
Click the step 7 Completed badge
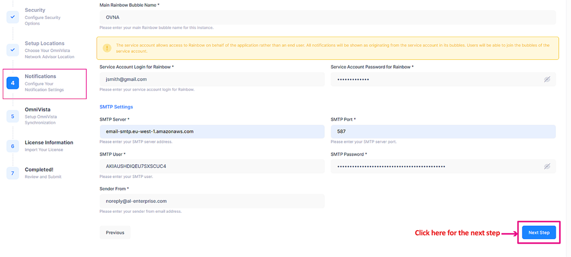12,173
